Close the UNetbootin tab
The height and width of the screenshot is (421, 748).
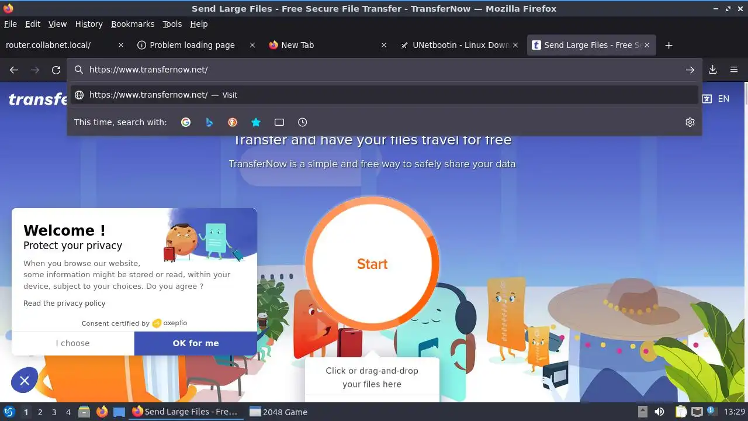515,45
